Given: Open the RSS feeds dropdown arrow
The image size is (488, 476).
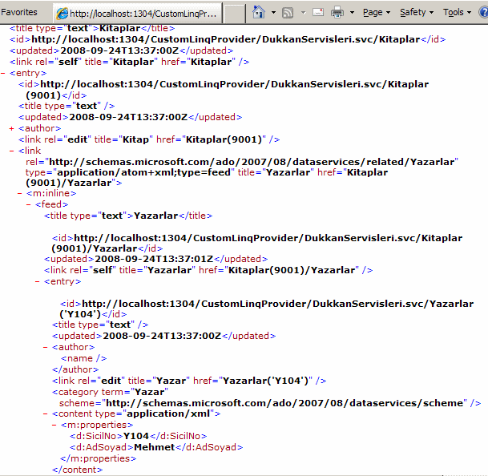Looking at the screenshot, I should 301,13.
